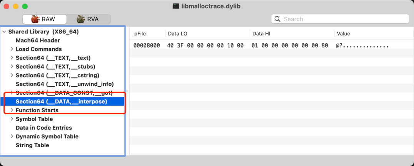The width and height of the screenshot is (414, 166).
Task: Open the Data in Code Entries item
Action: 43,128
